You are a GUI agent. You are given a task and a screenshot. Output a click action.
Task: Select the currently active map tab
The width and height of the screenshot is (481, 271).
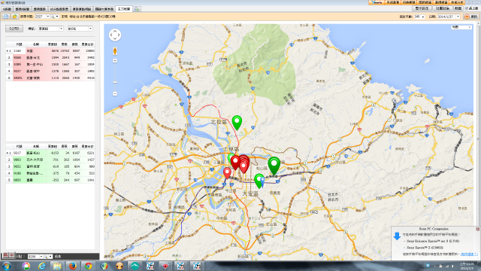[x=124, y=9]
